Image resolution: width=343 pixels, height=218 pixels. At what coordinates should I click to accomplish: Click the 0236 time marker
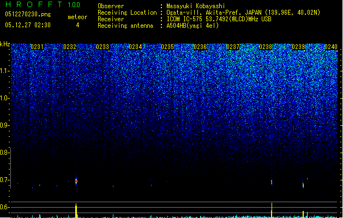coord(200,47)
